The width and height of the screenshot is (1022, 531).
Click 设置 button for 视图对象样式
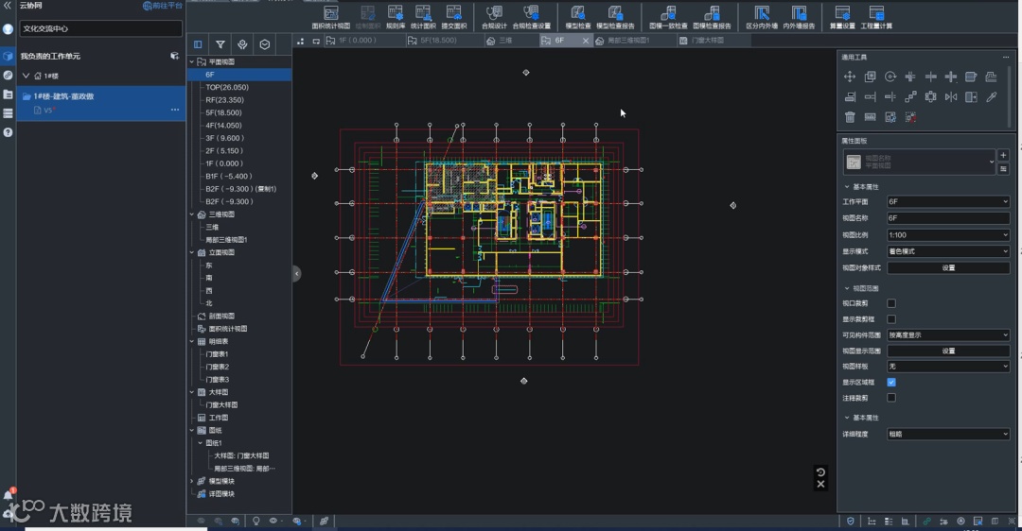(x=947, y=268)
